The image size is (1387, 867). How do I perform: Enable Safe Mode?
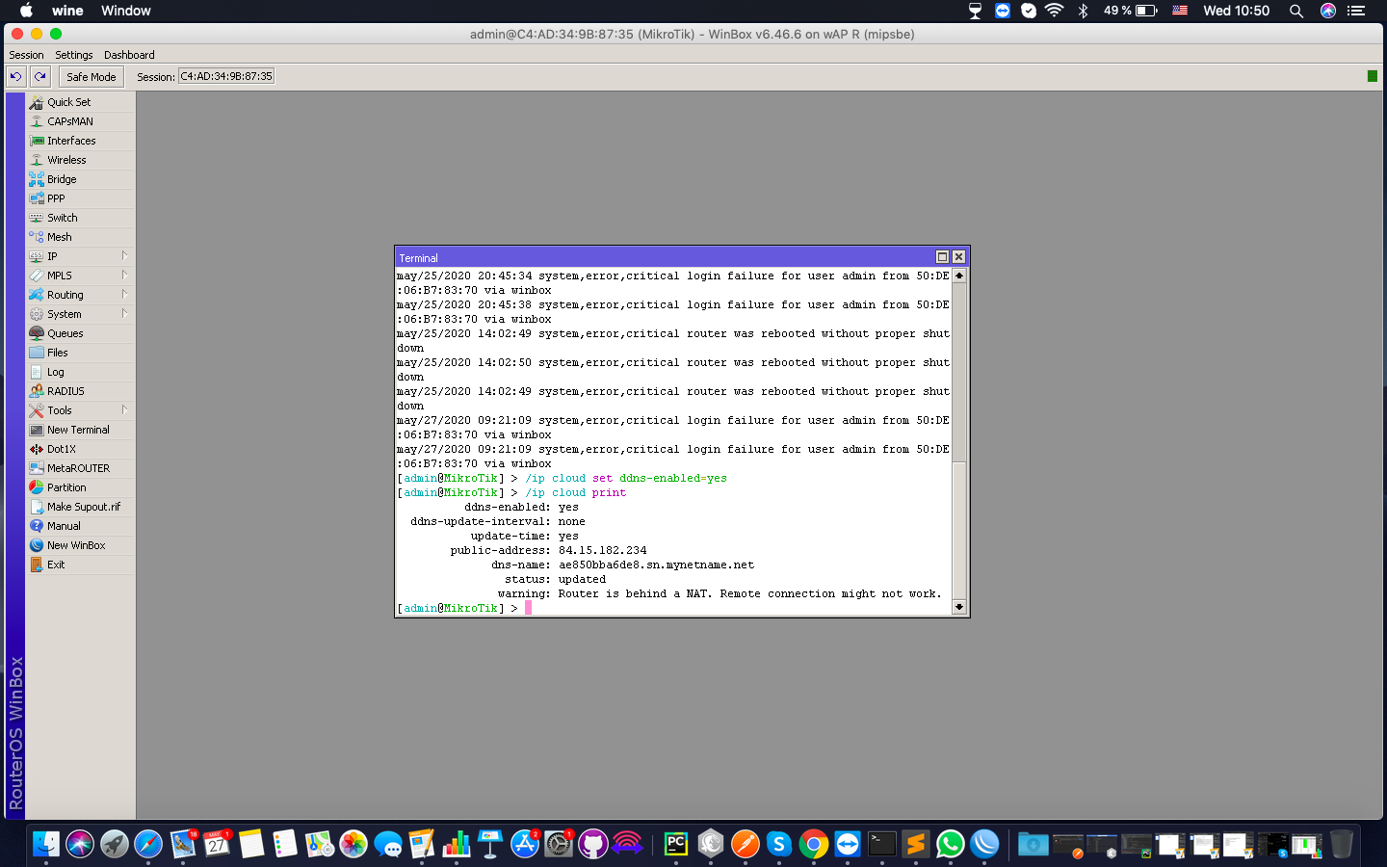click(91, 76)
